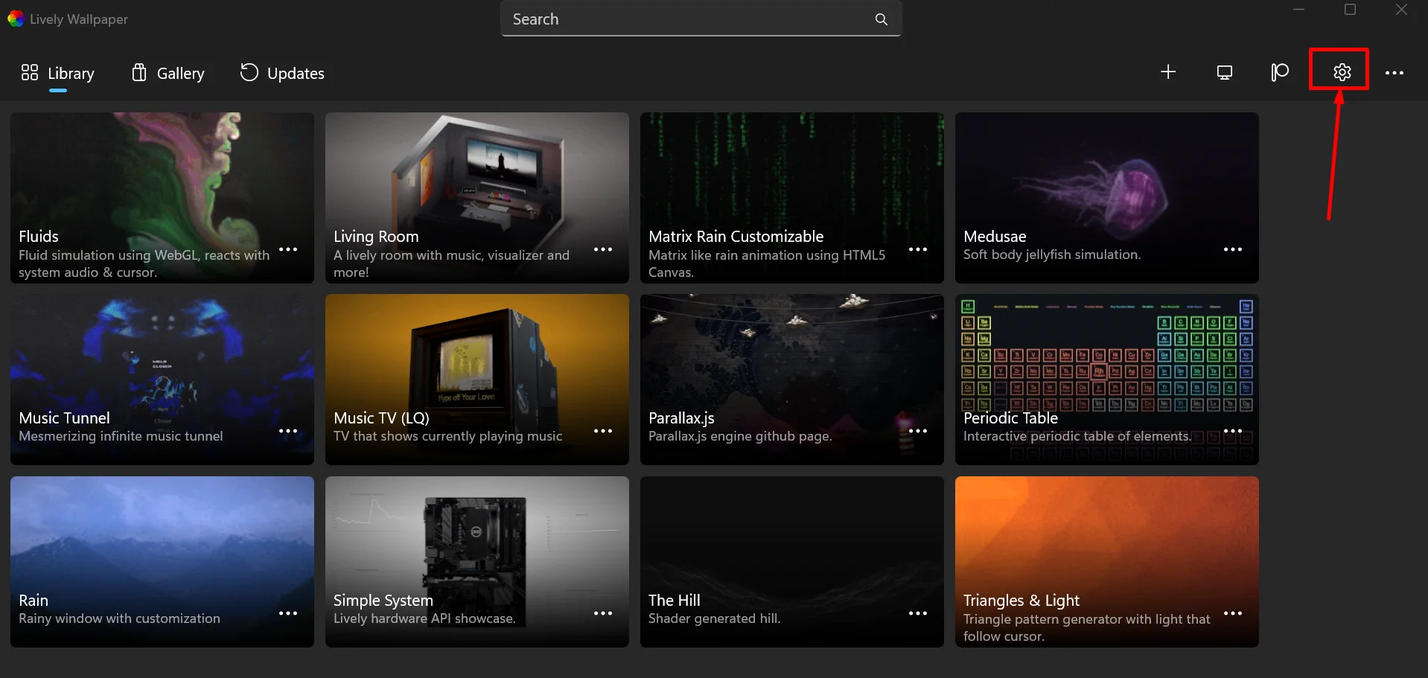Click the Updates history icon
Screen dimensions: 1428x678
[x=248, y=72]
